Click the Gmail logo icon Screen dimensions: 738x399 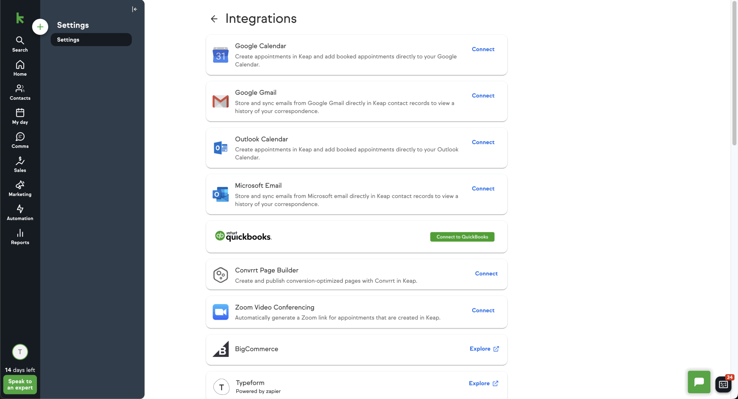[221, 101]
